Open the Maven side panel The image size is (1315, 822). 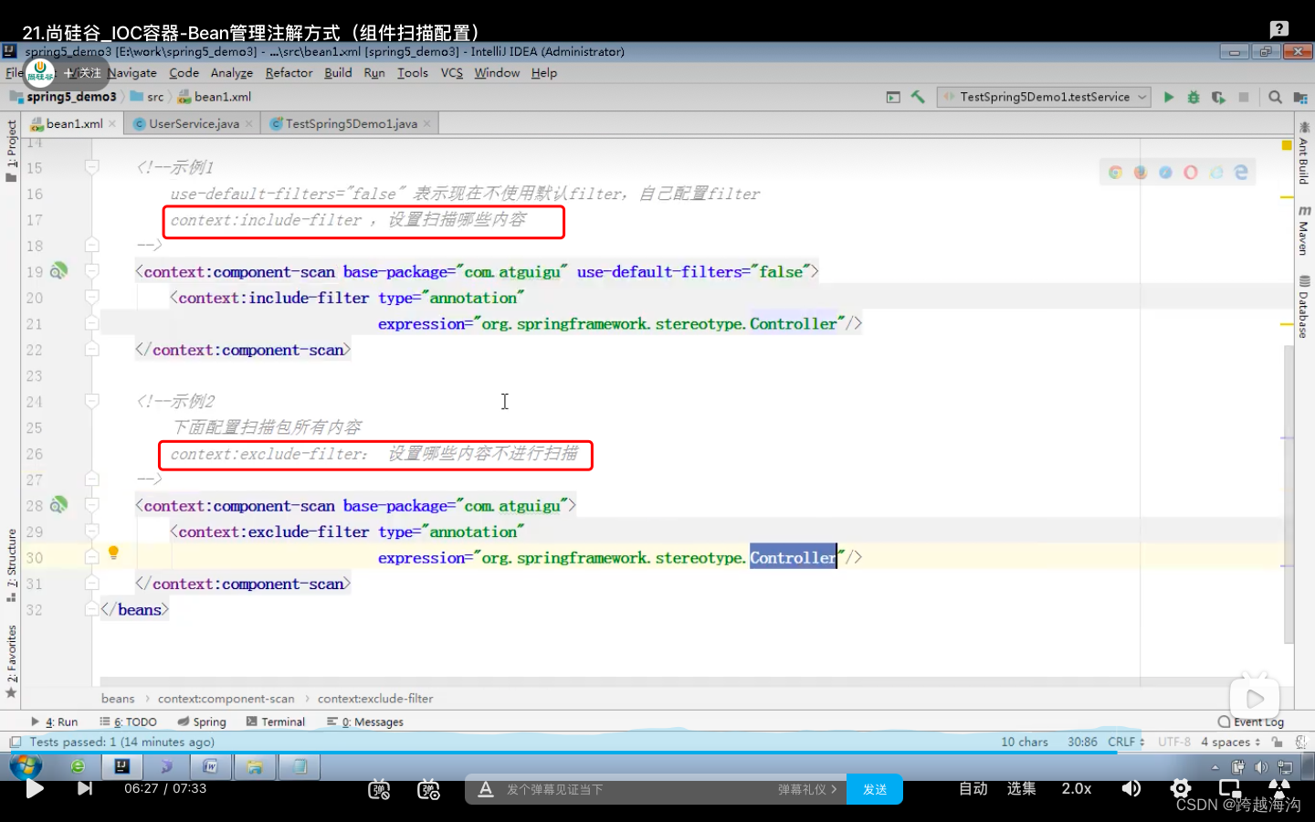(x=1303, y=230)
